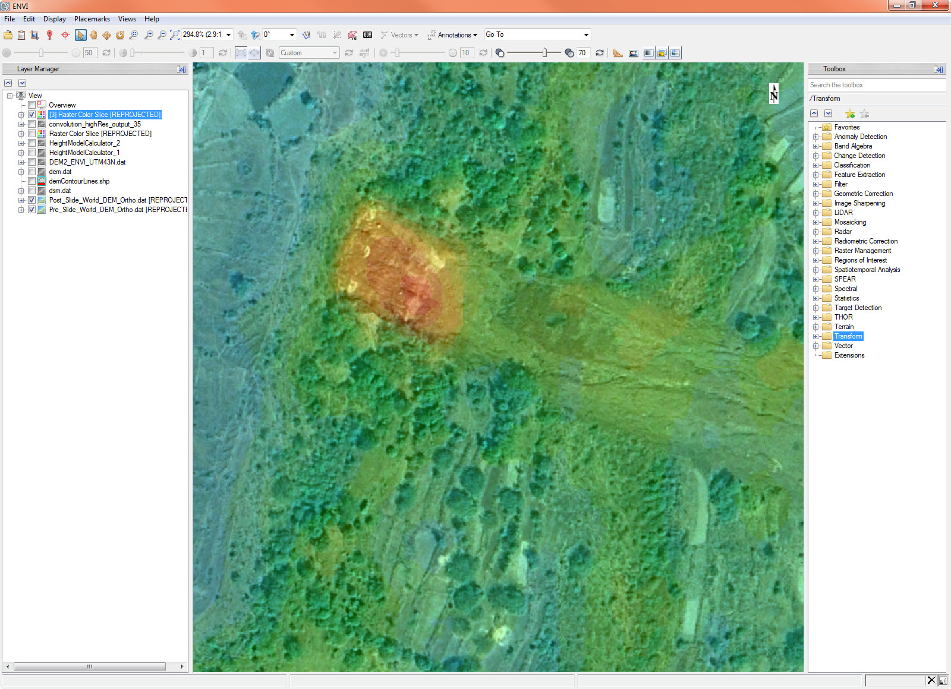Hide the Post_Slide_World_DEM_Ortho.dat layer
The height and width of the screenshot is (689, 951).
click(32, 200)
